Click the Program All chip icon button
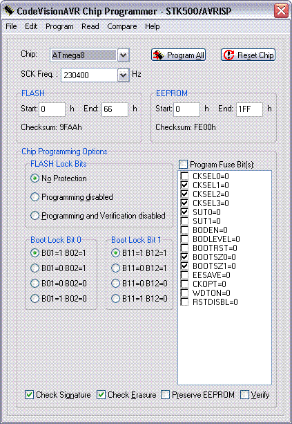 pos(178,55)
